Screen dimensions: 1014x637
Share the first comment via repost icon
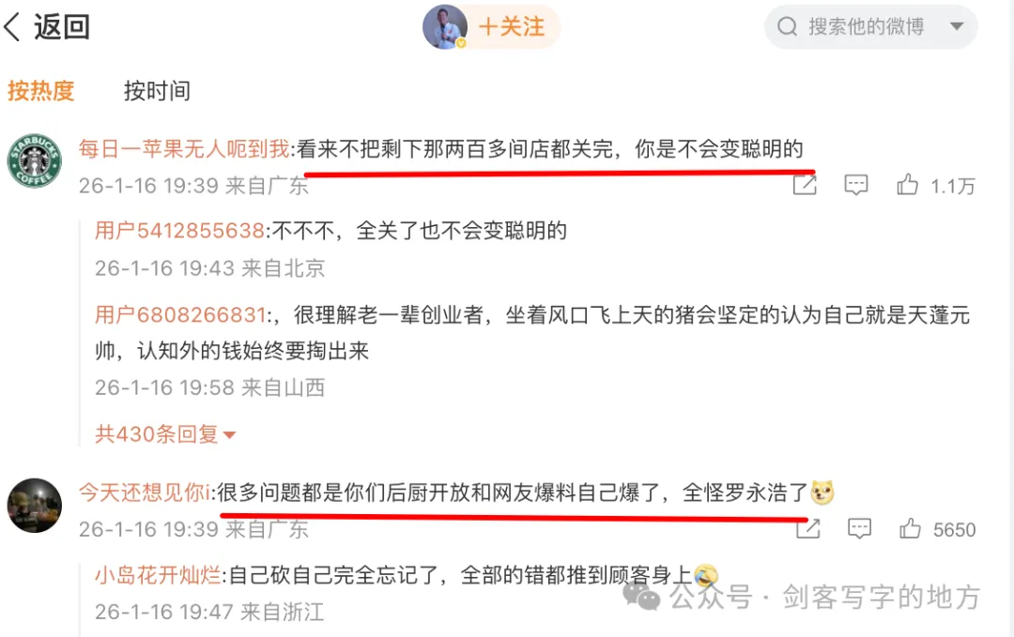point(805,185)
